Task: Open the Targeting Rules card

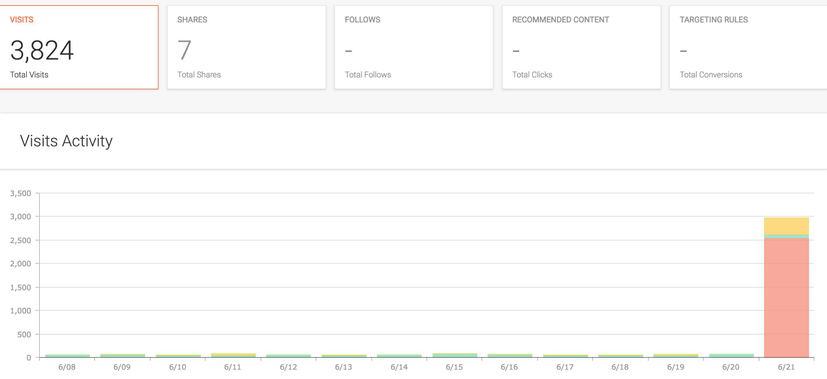Action: [x=748, y=47]
